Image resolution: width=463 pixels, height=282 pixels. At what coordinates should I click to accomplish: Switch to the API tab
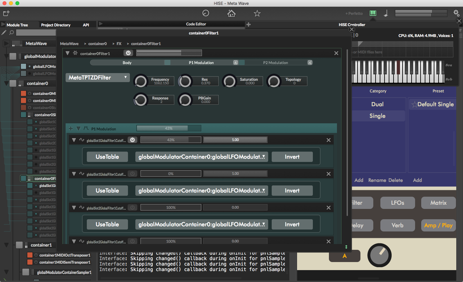(x=86, y=25)
